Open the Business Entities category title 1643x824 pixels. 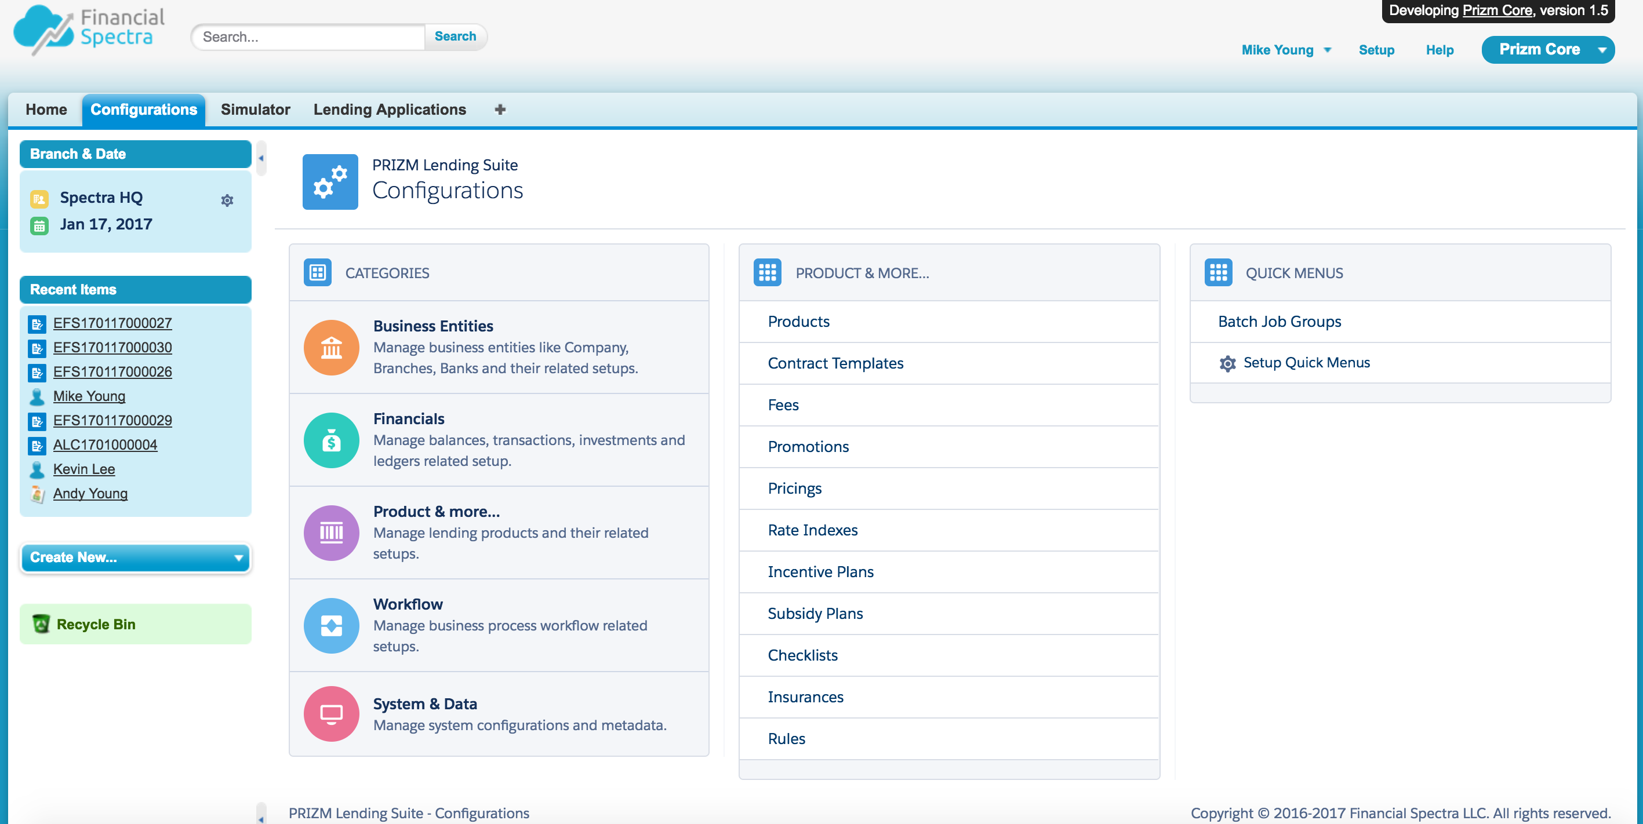pos(433,326)
